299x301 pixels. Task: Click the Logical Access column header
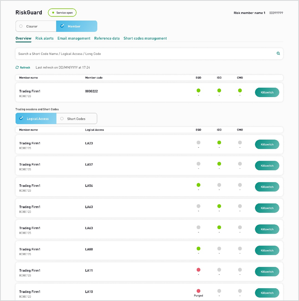point(94,130)
